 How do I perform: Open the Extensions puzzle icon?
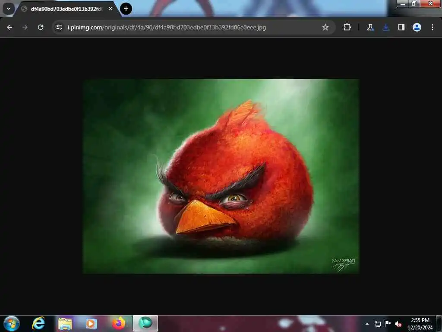(x=347, y=27)
